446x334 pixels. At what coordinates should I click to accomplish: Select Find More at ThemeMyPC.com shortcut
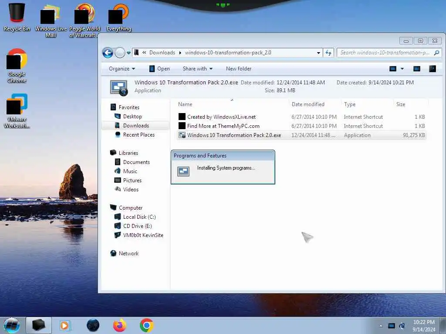(301, 126)
